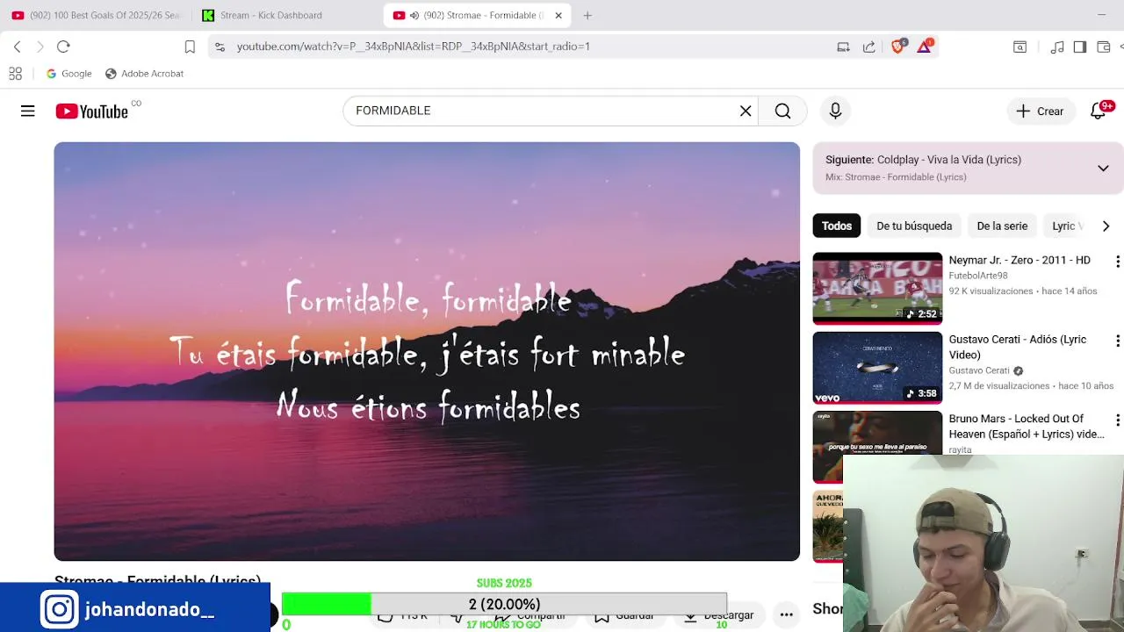Open Bruno Mars - Locked Out Of Heaven title

pos(1027,426)
